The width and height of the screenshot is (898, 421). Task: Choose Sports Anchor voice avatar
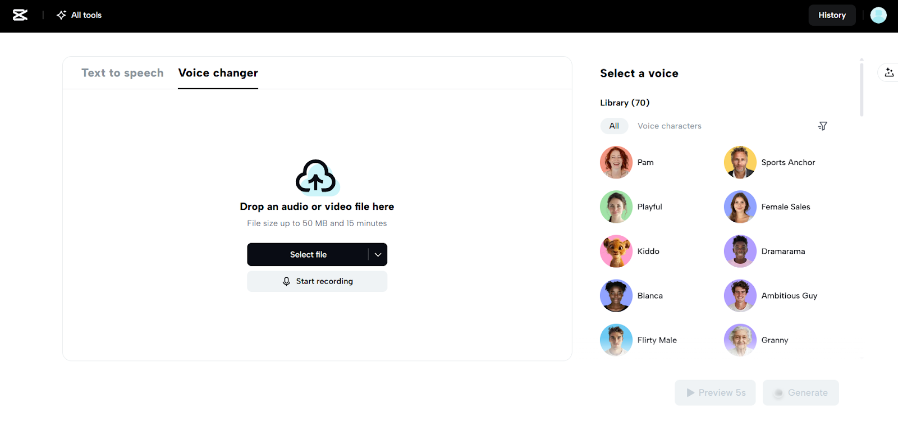pyautogui.click(x=740, y=162)
